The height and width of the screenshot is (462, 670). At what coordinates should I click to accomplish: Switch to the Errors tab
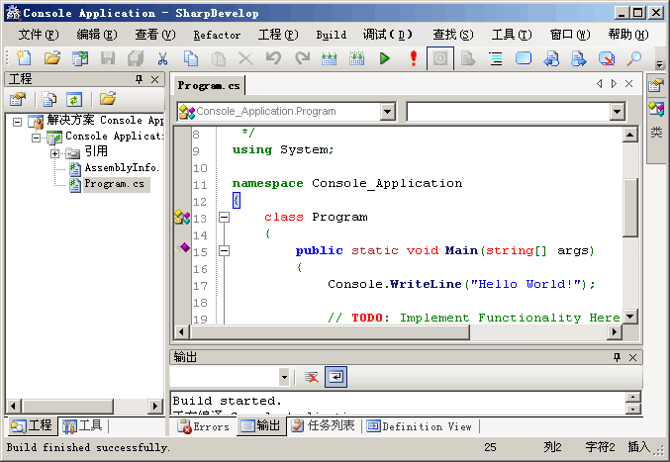[x=204, y=426]
